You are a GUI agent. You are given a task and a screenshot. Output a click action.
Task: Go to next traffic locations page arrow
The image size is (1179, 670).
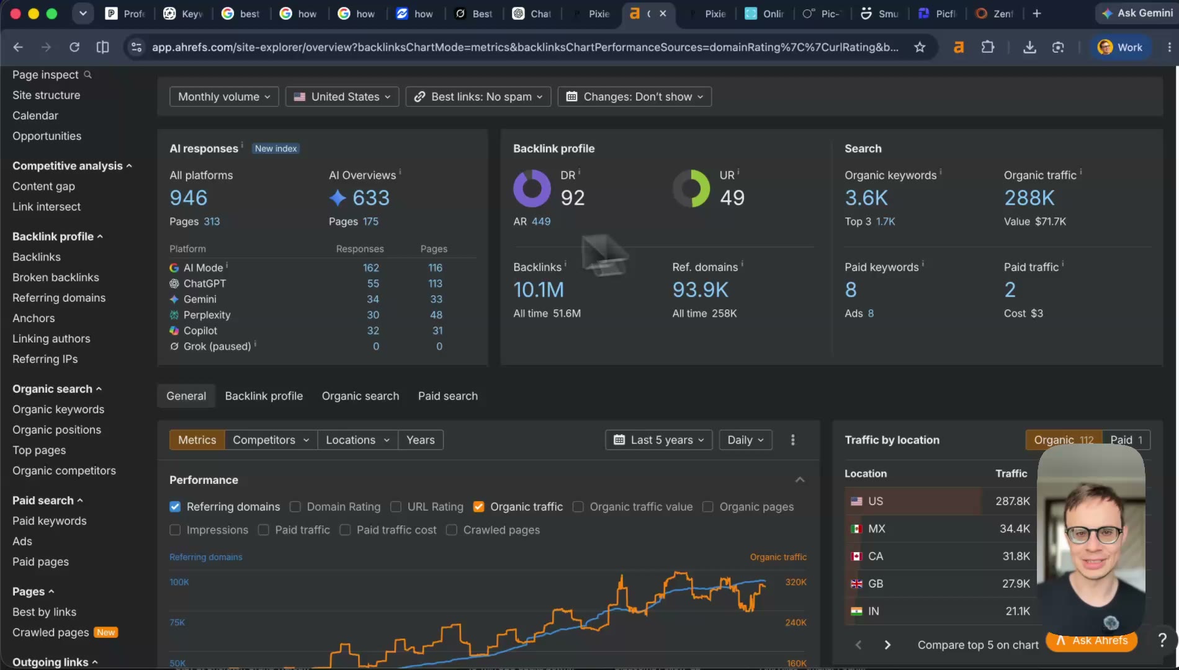887,645
